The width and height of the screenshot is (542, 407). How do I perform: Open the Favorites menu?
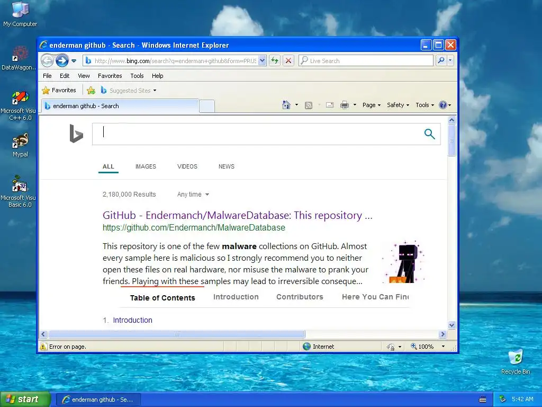pos(110,76)
